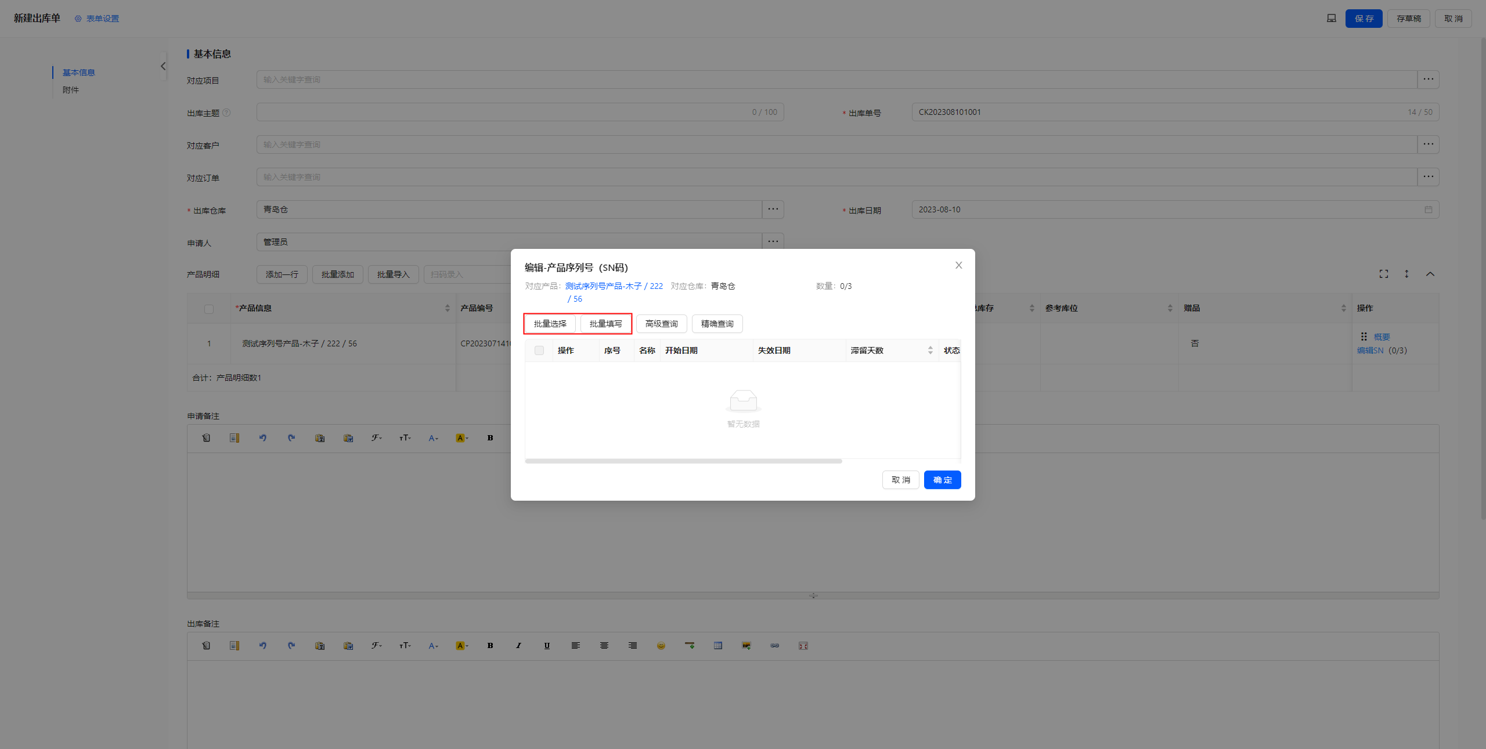Click the 出库单号 input field
This screenshot has width=1486, height=749.
(1175, 112)
